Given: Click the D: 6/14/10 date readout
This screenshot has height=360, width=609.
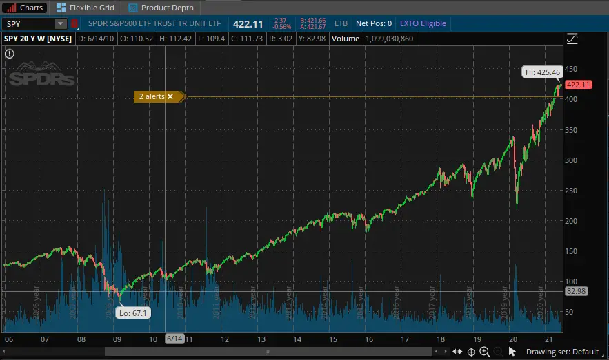Looking at the screenshot, I should click(x=96, y=39).
